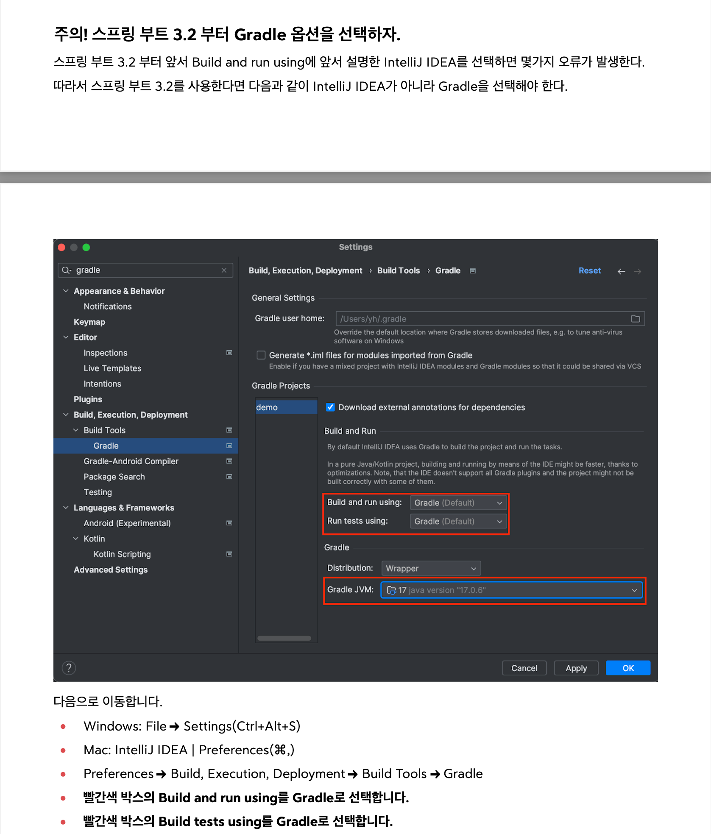Open Run tests using dropdown
Screen dimensions: 711x834
click(x=458, y=522)
